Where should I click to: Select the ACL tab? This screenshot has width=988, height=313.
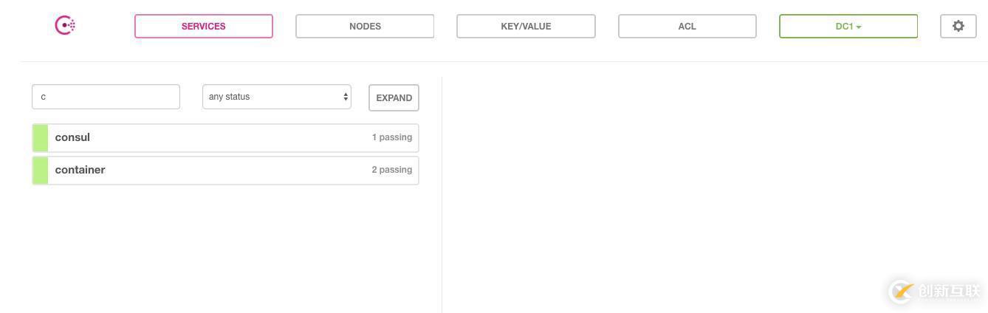pos(687,26)
